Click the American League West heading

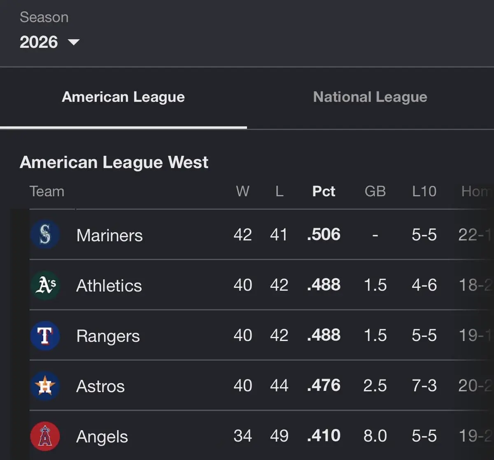(114, 162)
